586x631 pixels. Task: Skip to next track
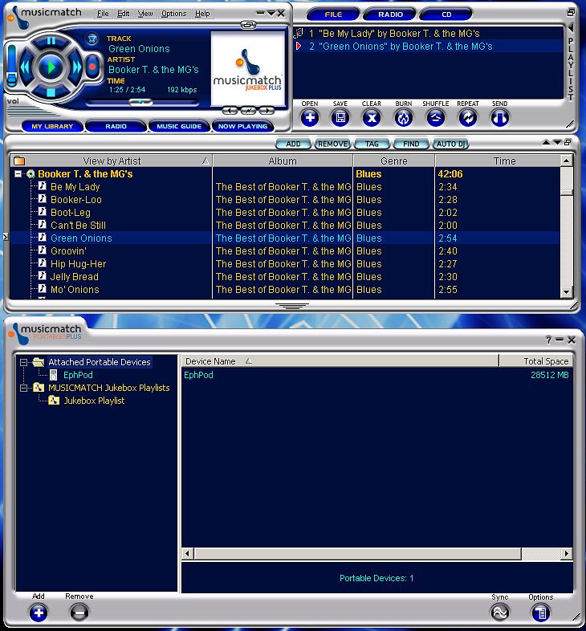(x=76, y=67)
